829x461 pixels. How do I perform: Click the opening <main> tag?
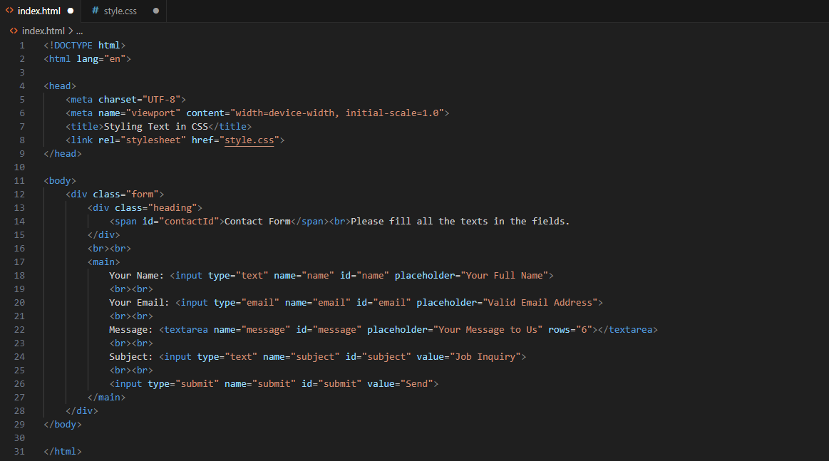coord(103,262)
